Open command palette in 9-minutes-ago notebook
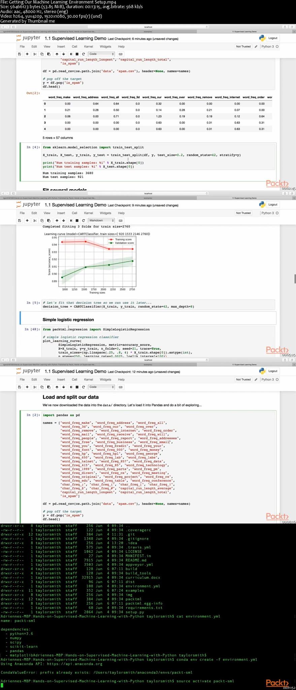Viewport: 296px width, 690px height. point(121,220)
